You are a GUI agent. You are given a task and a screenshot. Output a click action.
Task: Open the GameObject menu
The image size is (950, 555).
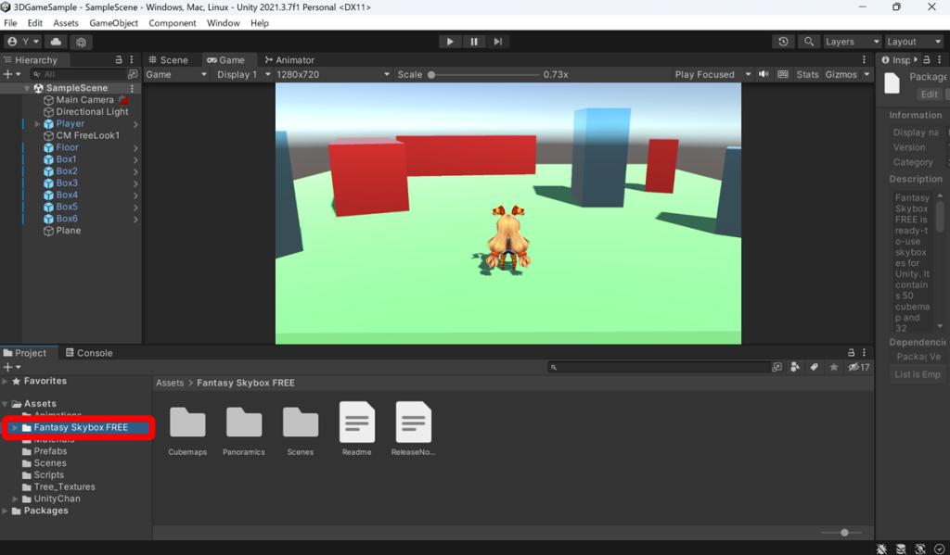(113, 22)
